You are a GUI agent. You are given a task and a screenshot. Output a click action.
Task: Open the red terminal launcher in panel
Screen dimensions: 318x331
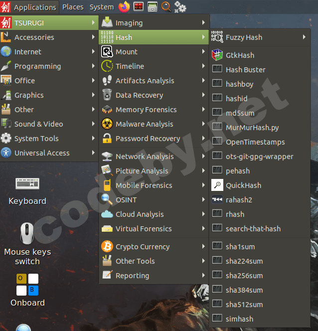point(139,7)
